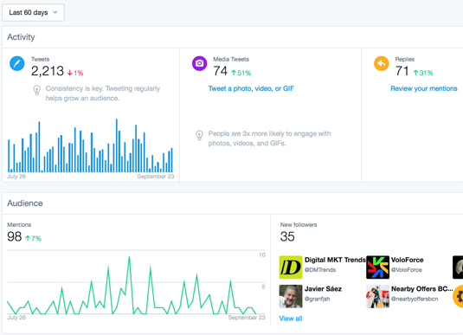The width and height of the screenshot is (463, 335).
Task: Click the orange Replies arrow icon
Action: [381, 63]
